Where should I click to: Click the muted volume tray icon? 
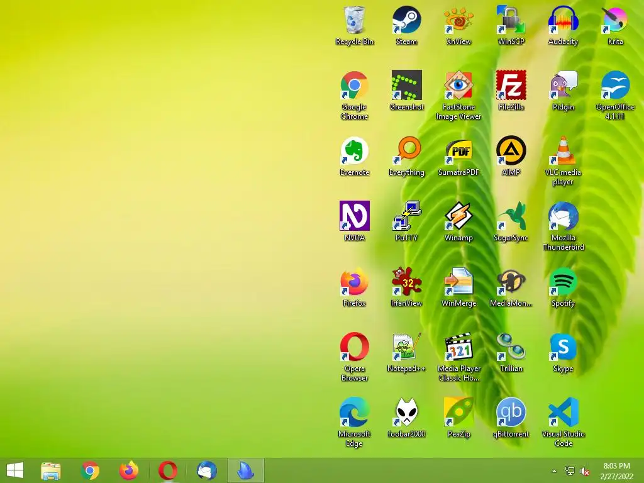point(585,471)
